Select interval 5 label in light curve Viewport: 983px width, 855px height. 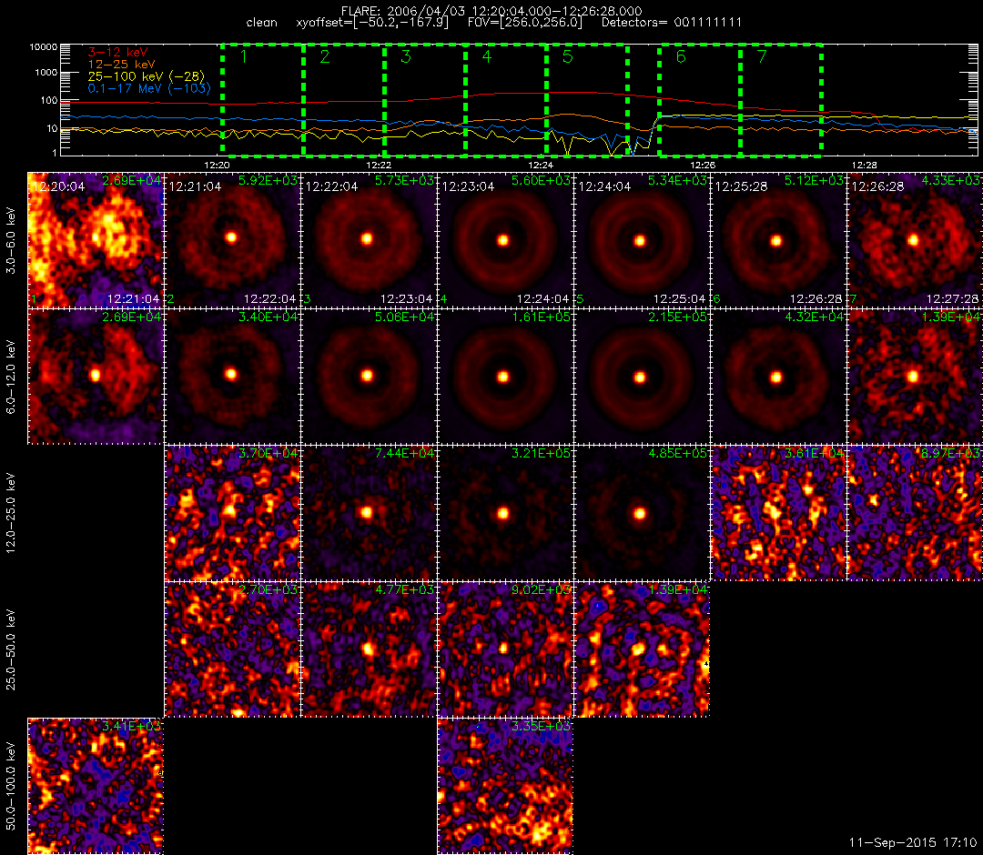click(x=567, y=56)
